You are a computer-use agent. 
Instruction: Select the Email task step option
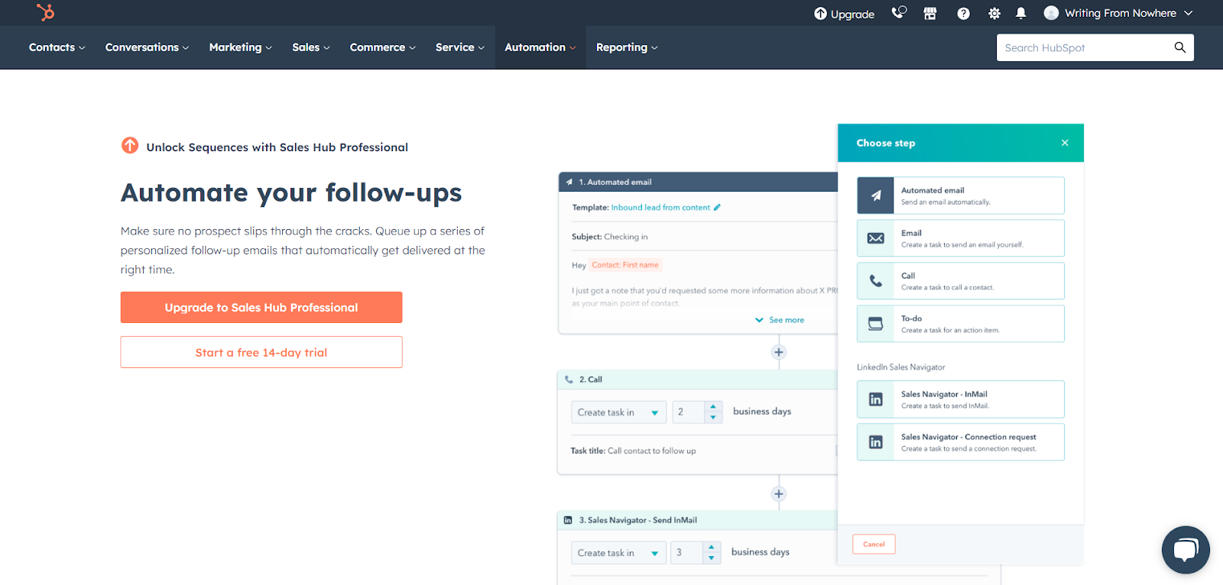(961, 238)
